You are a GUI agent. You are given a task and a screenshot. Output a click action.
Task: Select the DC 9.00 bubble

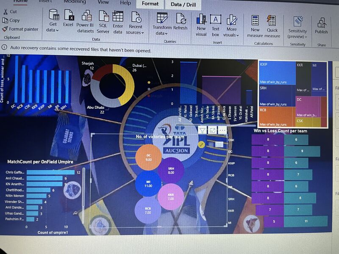click(x=148, y=157)
